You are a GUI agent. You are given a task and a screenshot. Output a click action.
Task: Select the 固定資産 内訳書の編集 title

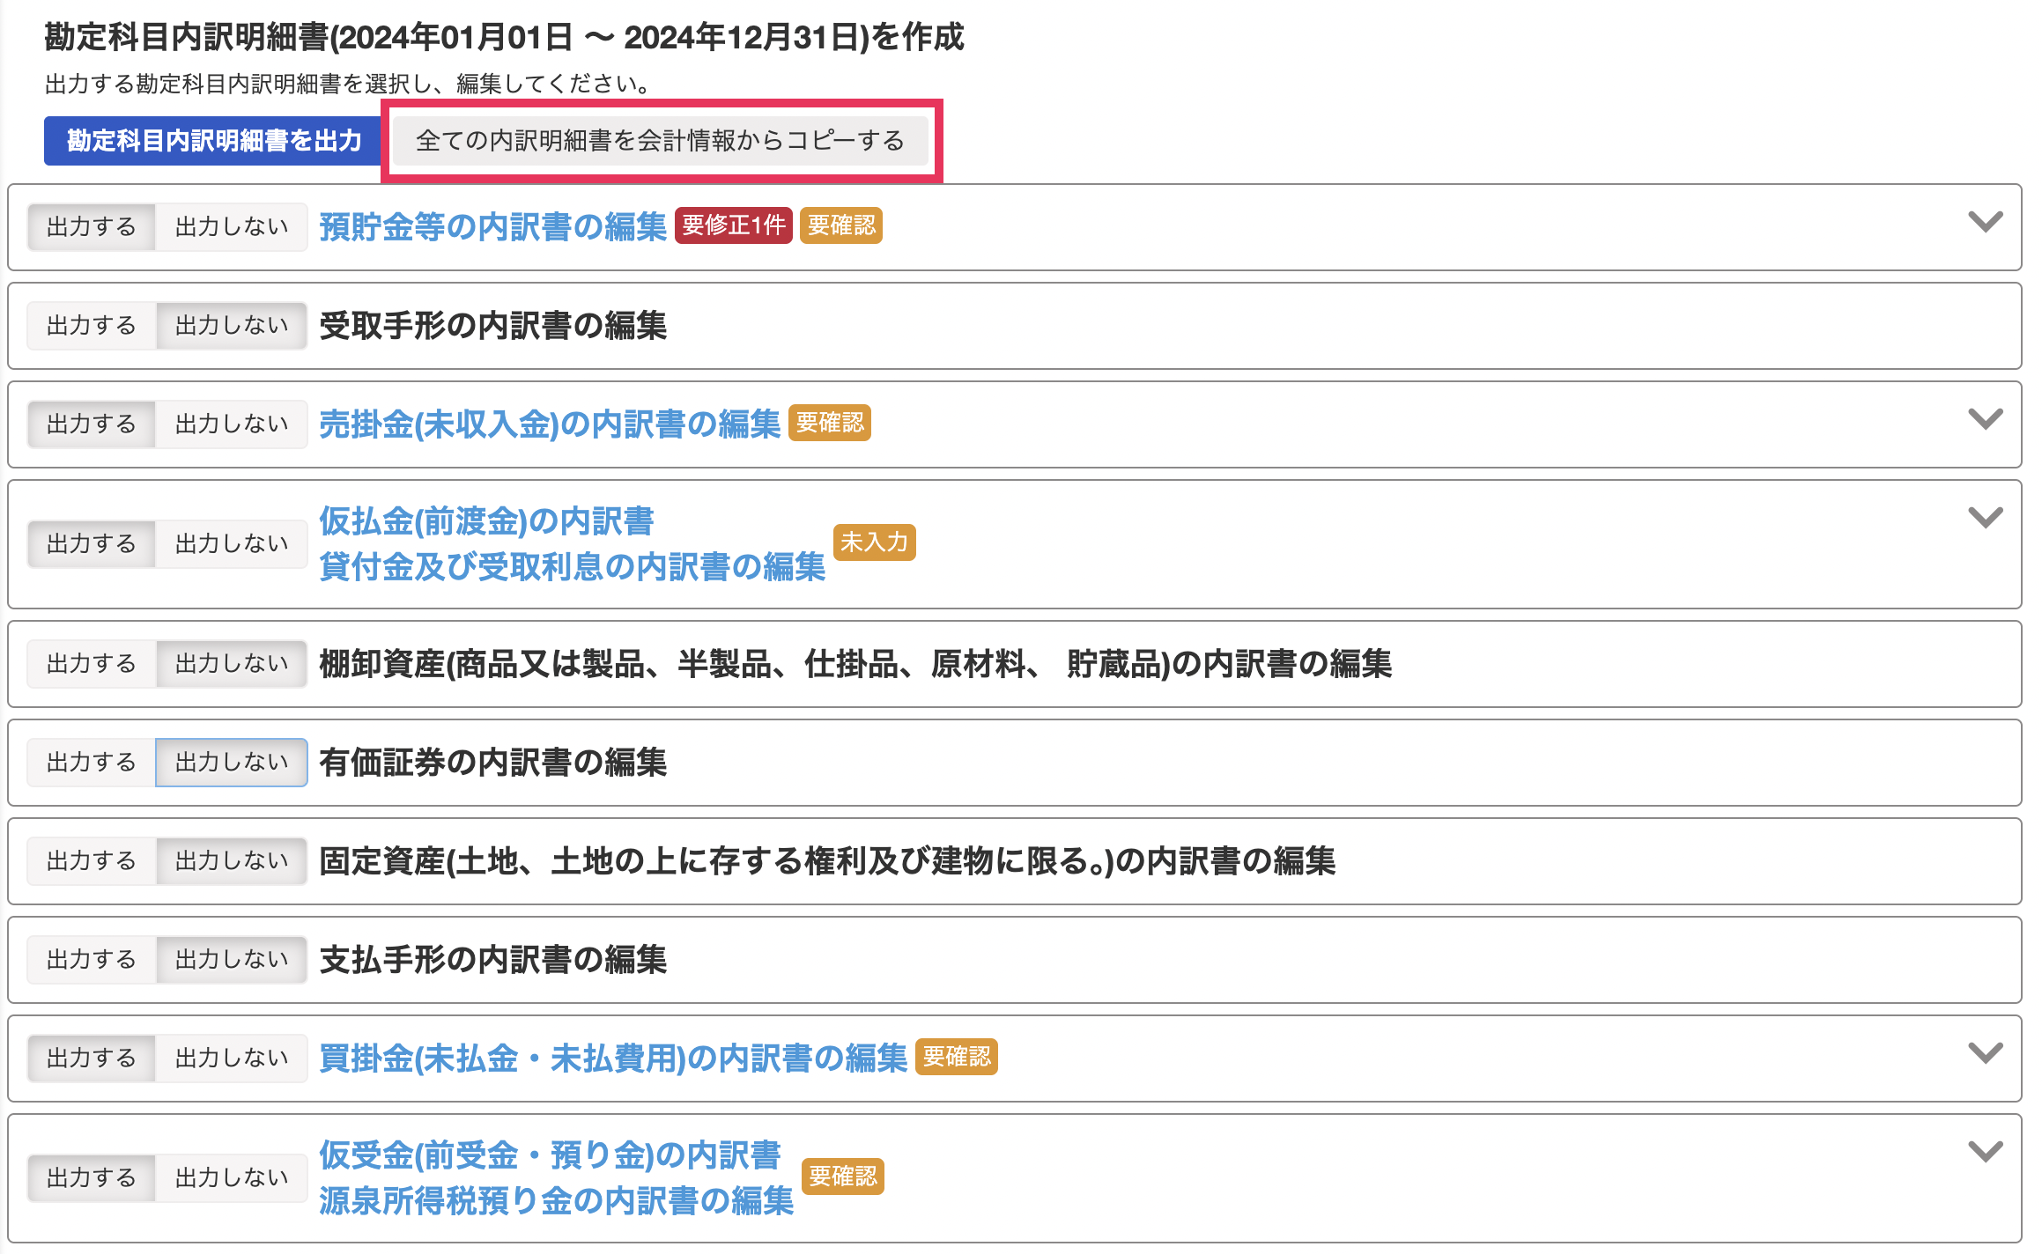pos(827,861)
